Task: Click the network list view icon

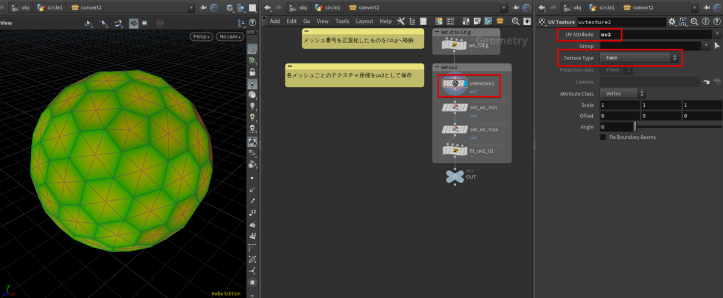Action: point(422,21)
